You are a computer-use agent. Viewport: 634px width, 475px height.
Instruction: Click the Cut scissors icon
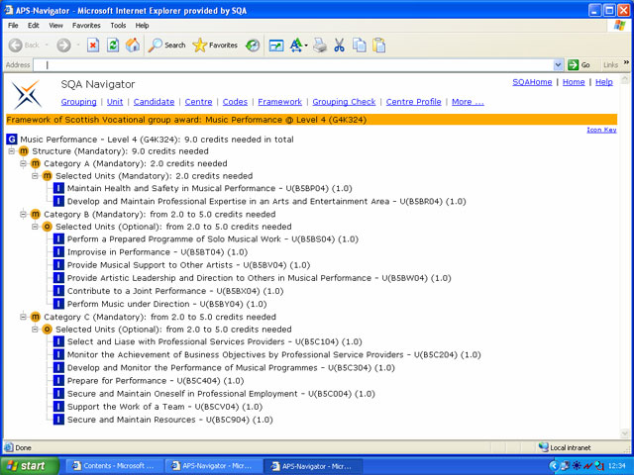(339, 46)
